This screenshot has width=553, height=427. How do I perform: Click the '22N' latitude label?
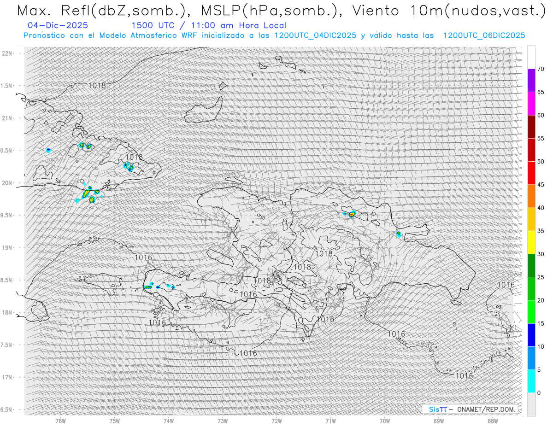7,53
